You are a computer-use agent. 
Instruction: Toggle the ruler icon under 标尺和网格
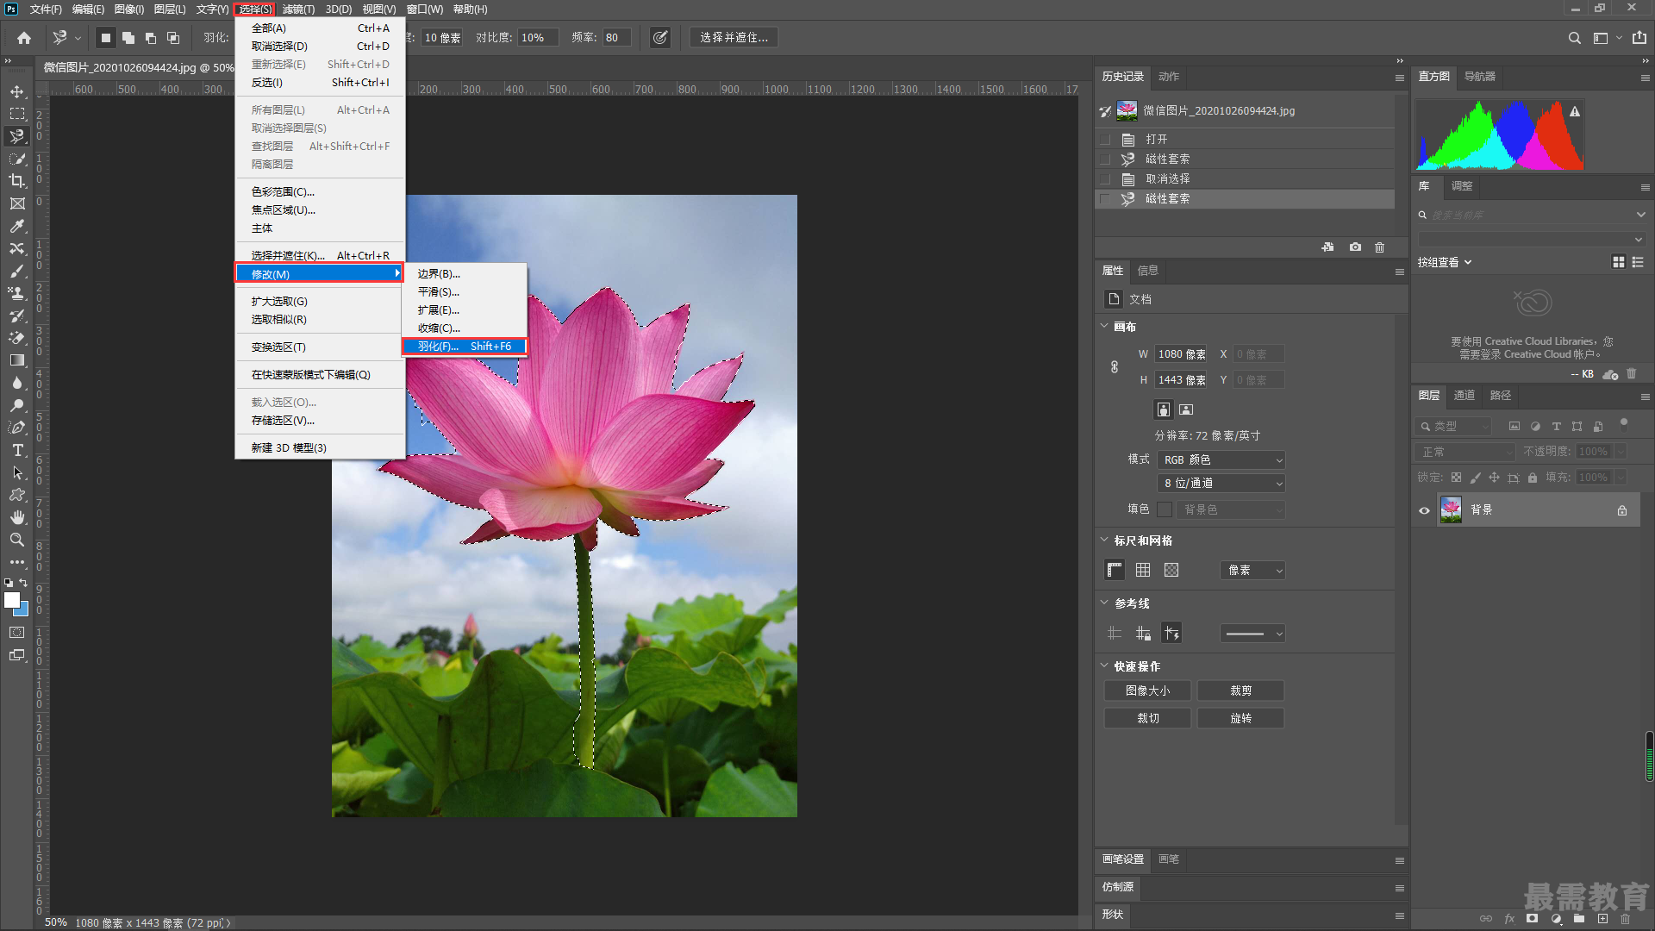tap(1115, 570)
